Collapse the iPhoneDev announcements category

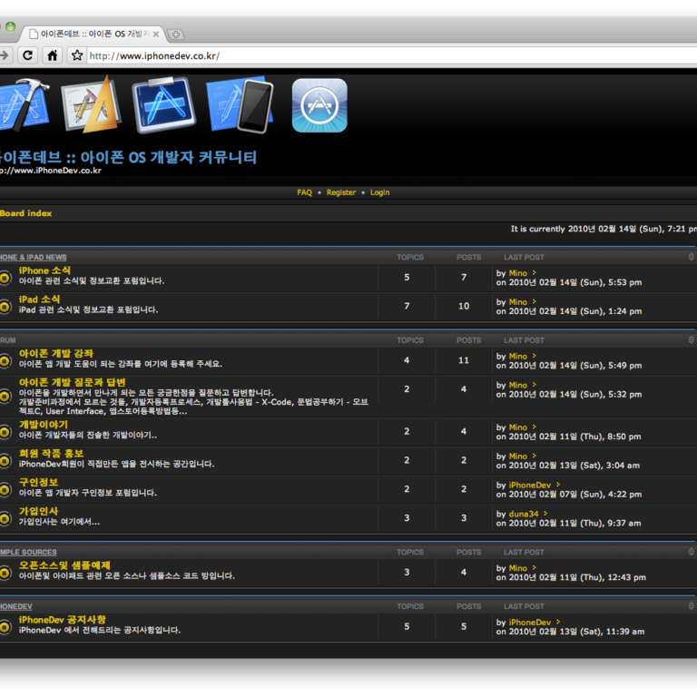692,606
